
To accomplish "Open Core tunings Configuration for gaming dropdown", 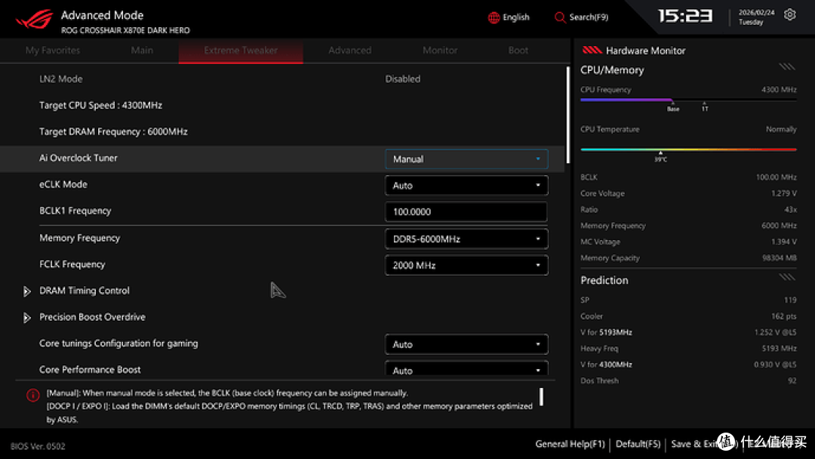I will (466, 345).
